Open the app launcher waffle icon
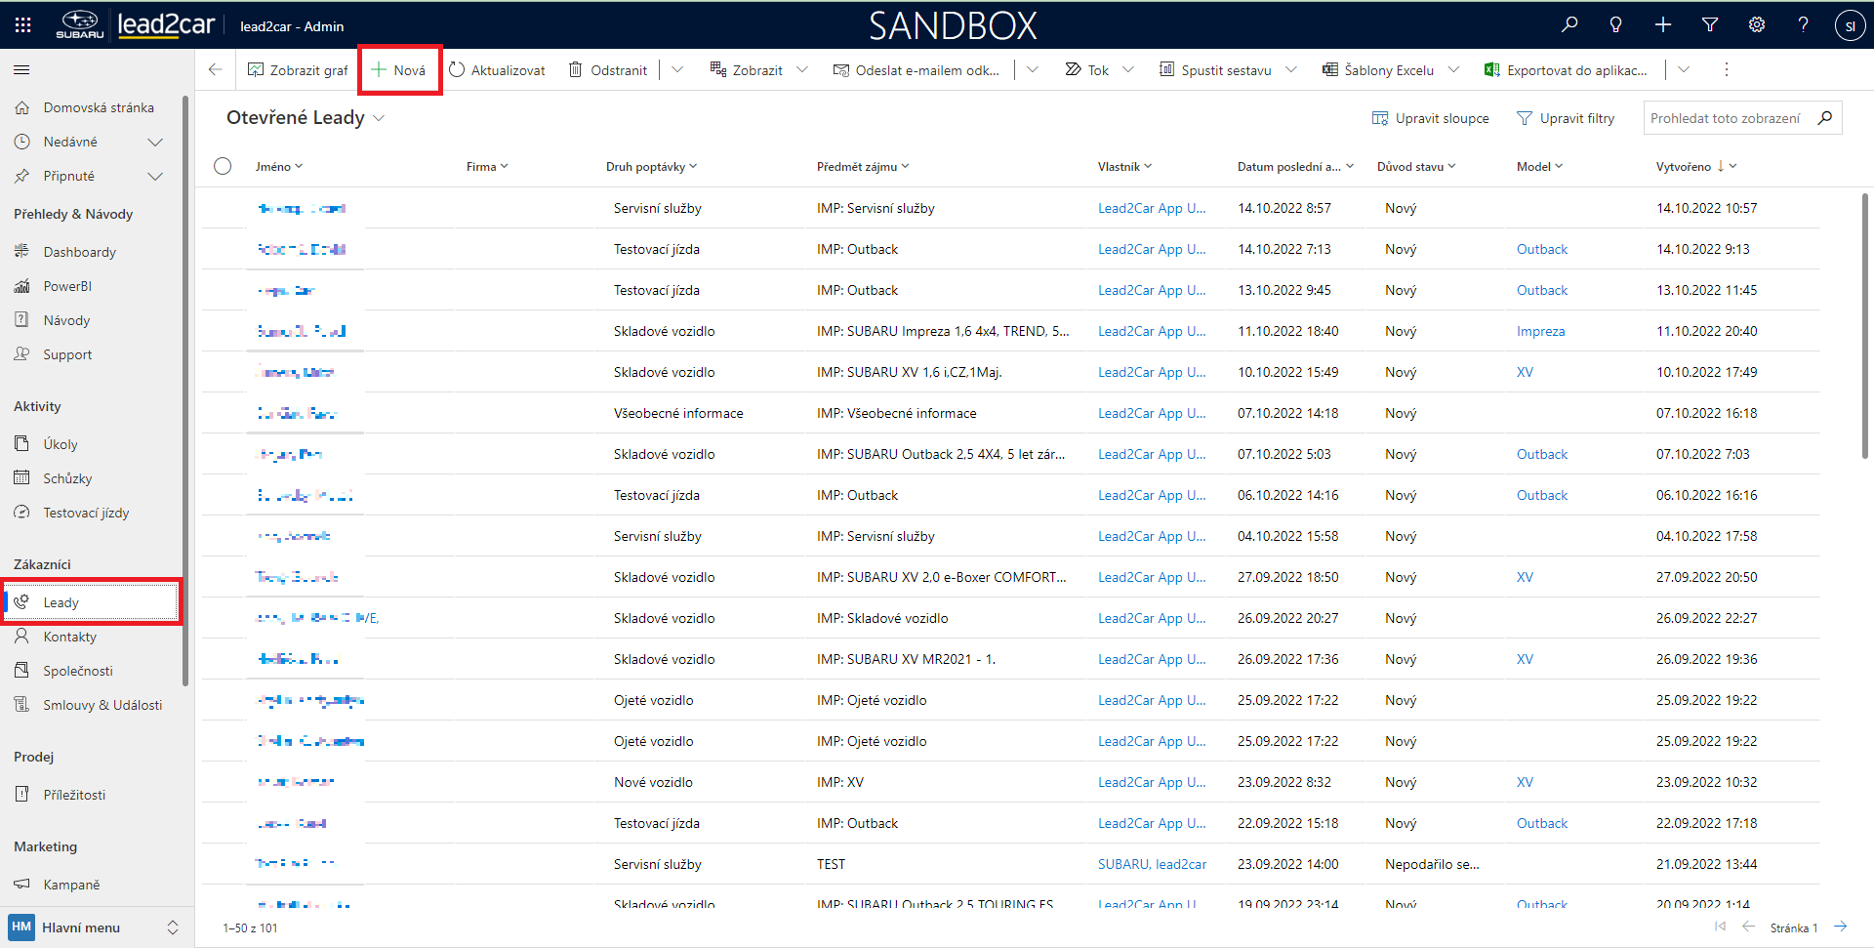1874x948 pixels. 22,25
